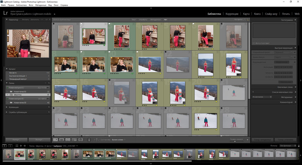Collapse the Каталог panel
The width and height of the screenshot is (302, 165).
click(x=7, y=69)
